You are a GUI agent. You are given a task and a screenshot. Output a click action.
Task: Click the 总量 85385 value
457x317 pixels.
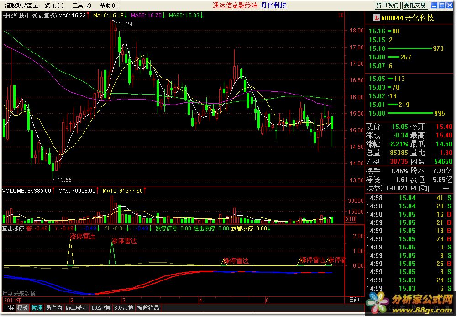[x=399, y=153]
